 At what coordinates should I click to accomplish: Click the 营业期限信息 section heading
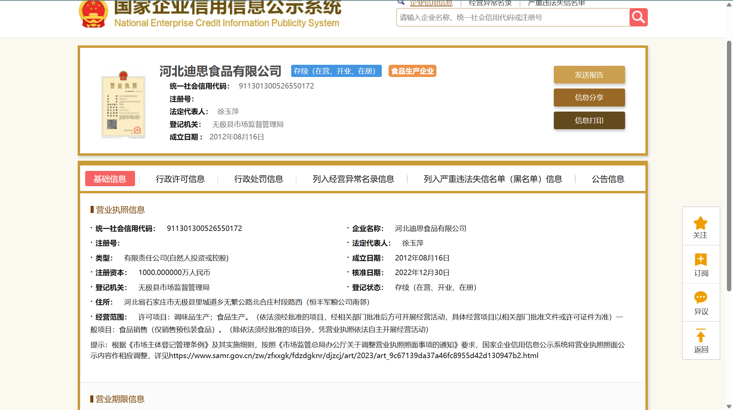(x=120, y=399)
